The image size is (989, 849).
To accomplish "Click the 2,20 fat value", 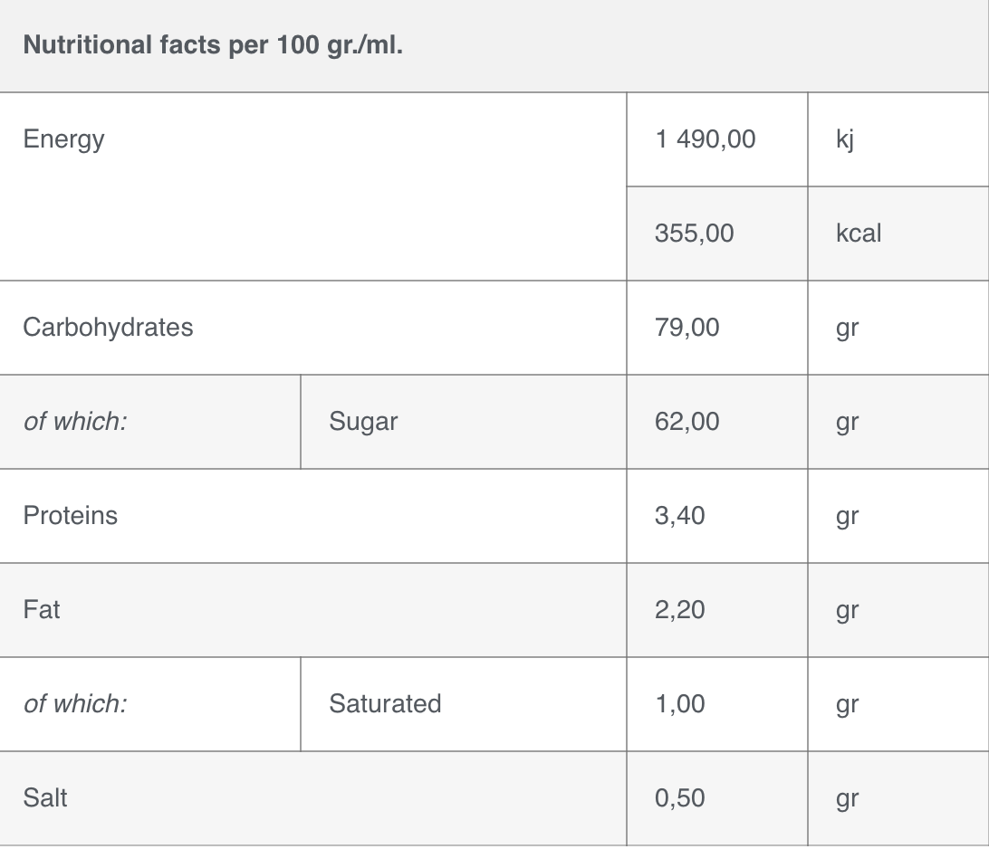I will (x=680, y=609).
